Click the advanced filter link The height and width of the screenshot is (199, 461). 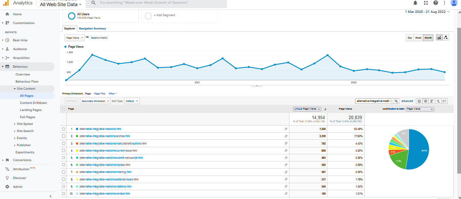[x=407, y=101]
